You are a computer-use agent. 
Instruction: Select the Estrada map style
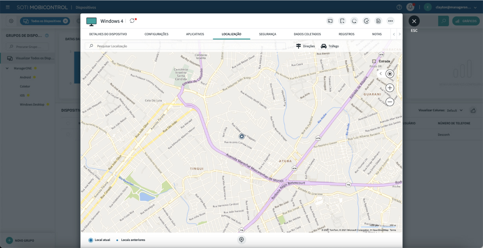click(x=381, y=61)
